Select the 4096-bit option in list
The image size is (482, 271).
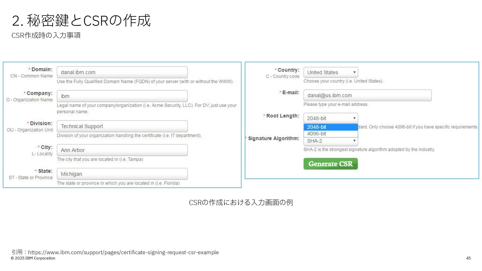pos(330,134)
